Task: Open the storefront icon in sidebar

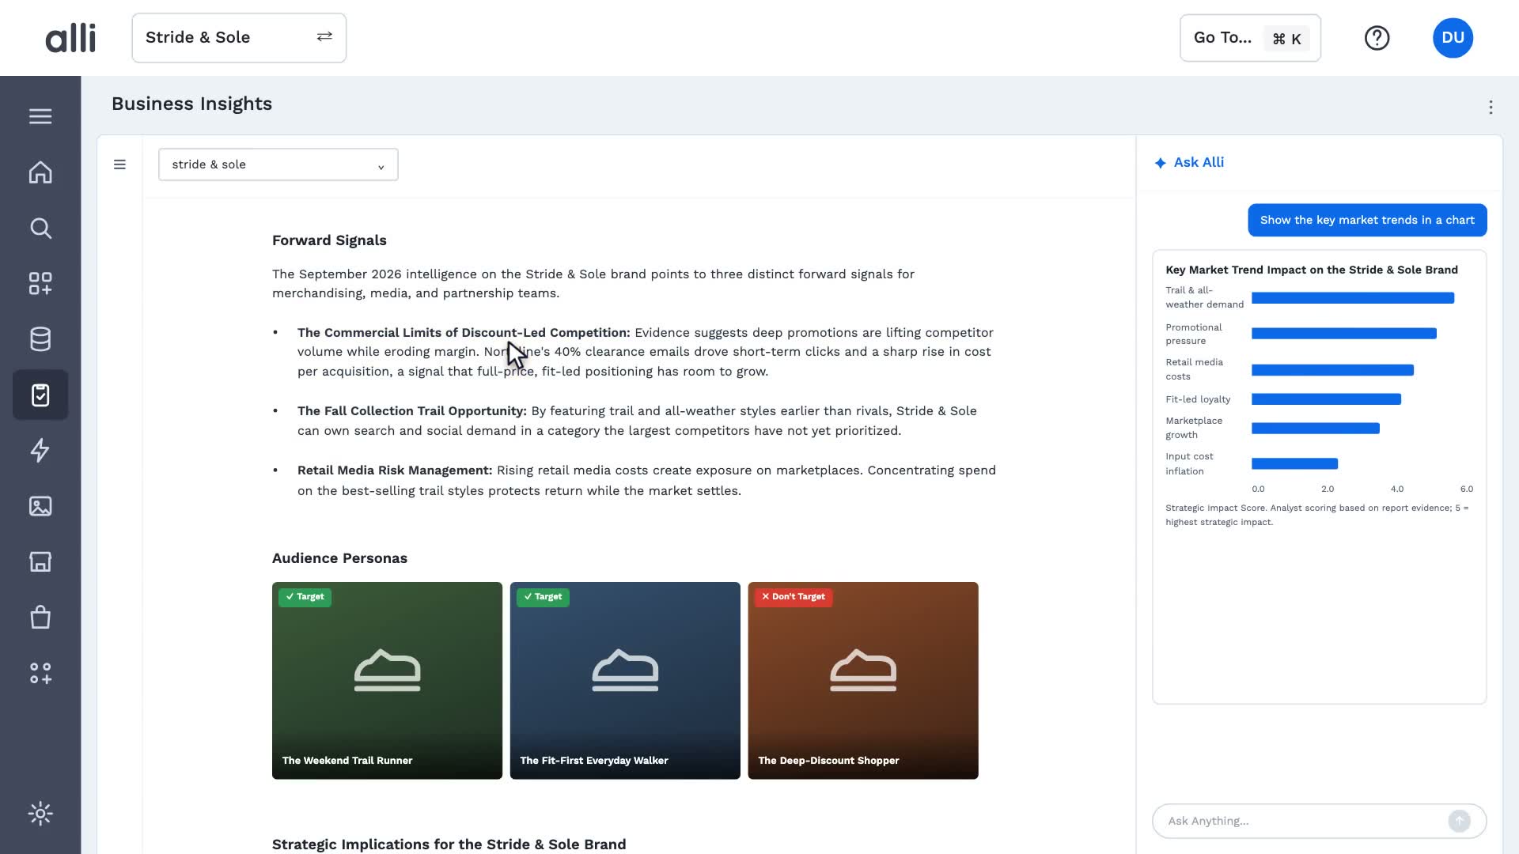Action: click(x=40, y=561)
